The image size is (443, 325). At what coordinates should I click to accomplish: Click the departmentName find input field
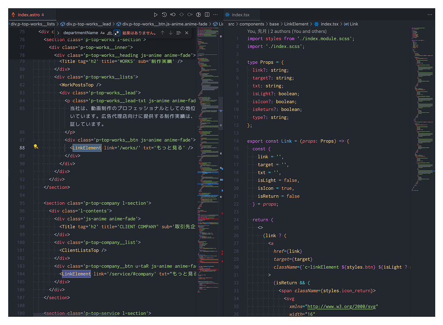click(80, 33)
